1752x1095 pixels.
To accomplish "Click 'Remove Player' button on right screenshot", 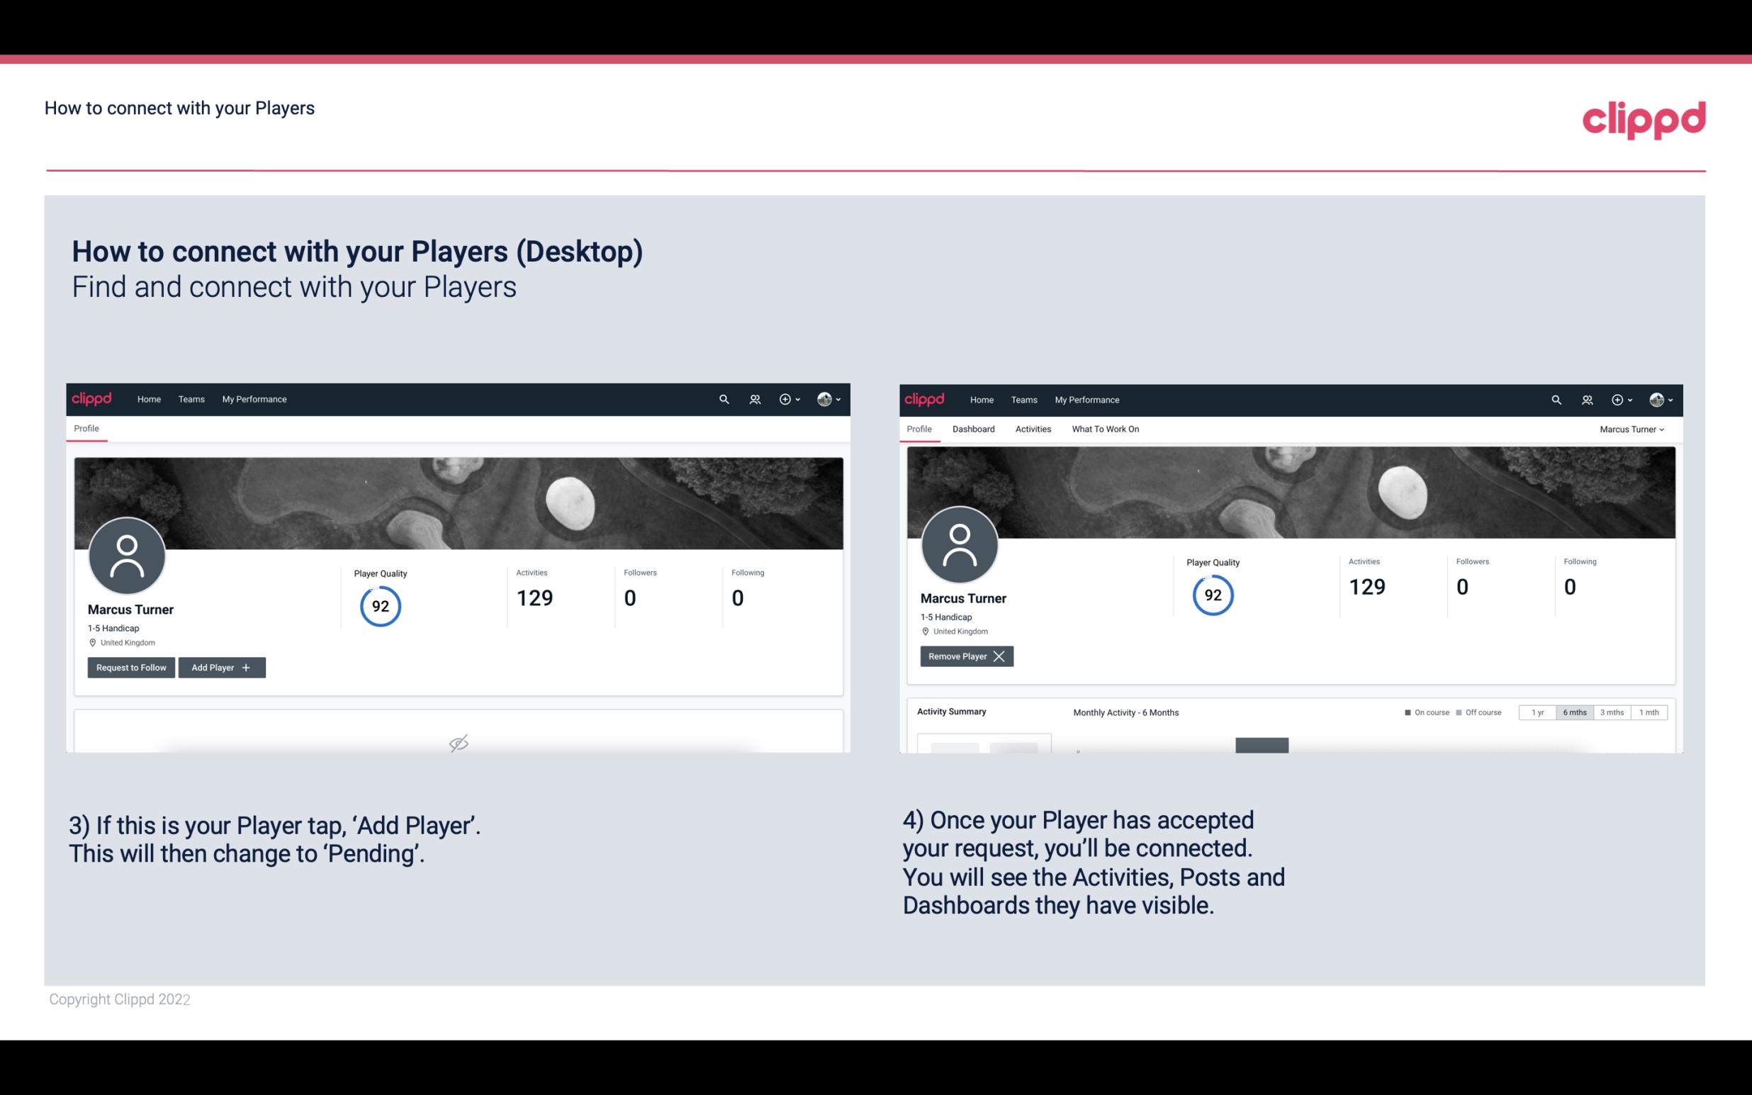I will click(965, 656).
